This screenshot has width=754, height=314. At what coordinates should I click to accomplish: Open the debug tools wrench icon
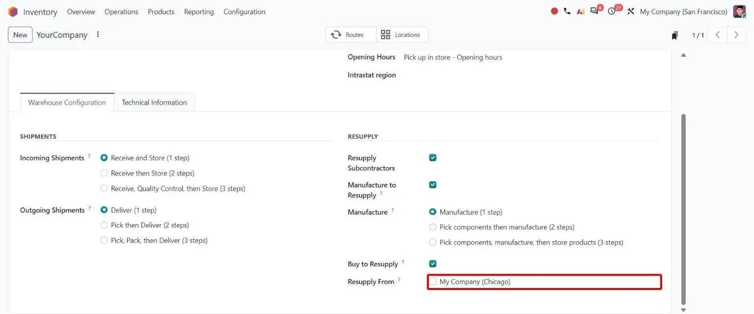631,11
